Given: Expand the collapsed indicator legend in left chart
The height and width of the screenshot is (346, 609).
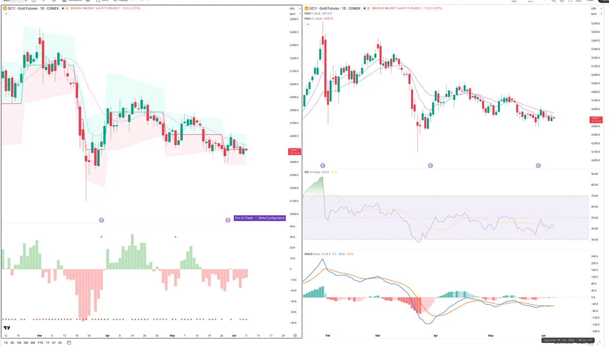Looking at the screenshot, I should click(x=5, y=14).
